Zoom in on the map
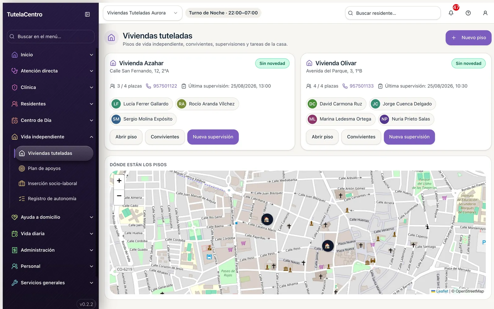 [119, 181]
